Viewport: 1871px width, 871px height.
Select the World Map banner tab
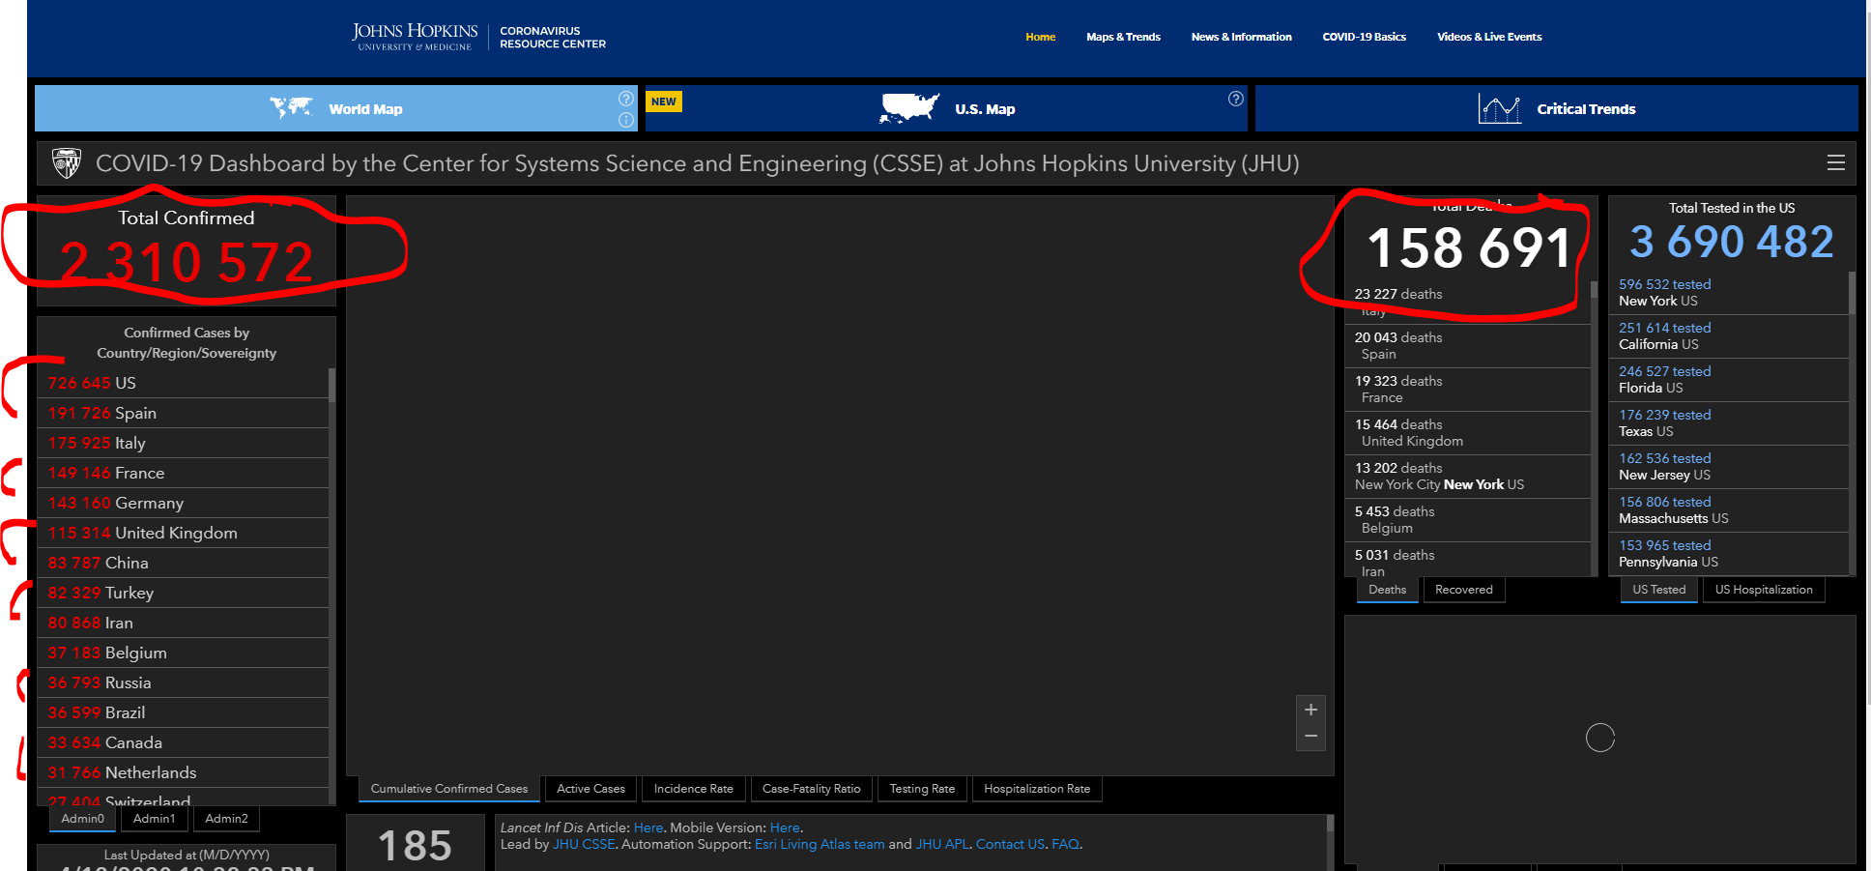coord(335,108)
